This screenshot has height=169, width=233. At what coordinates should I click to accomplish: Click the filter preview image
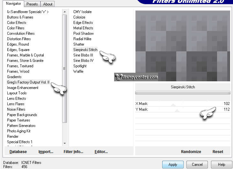point(183,46)
